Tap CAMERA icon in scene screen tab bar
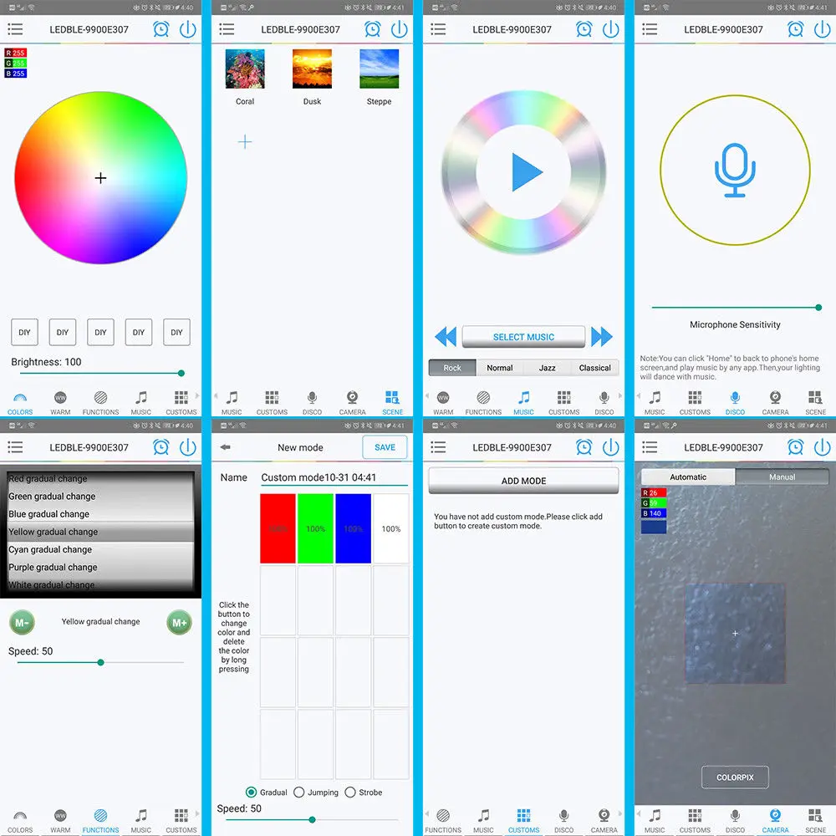836x836 pixels. point(352,398)
